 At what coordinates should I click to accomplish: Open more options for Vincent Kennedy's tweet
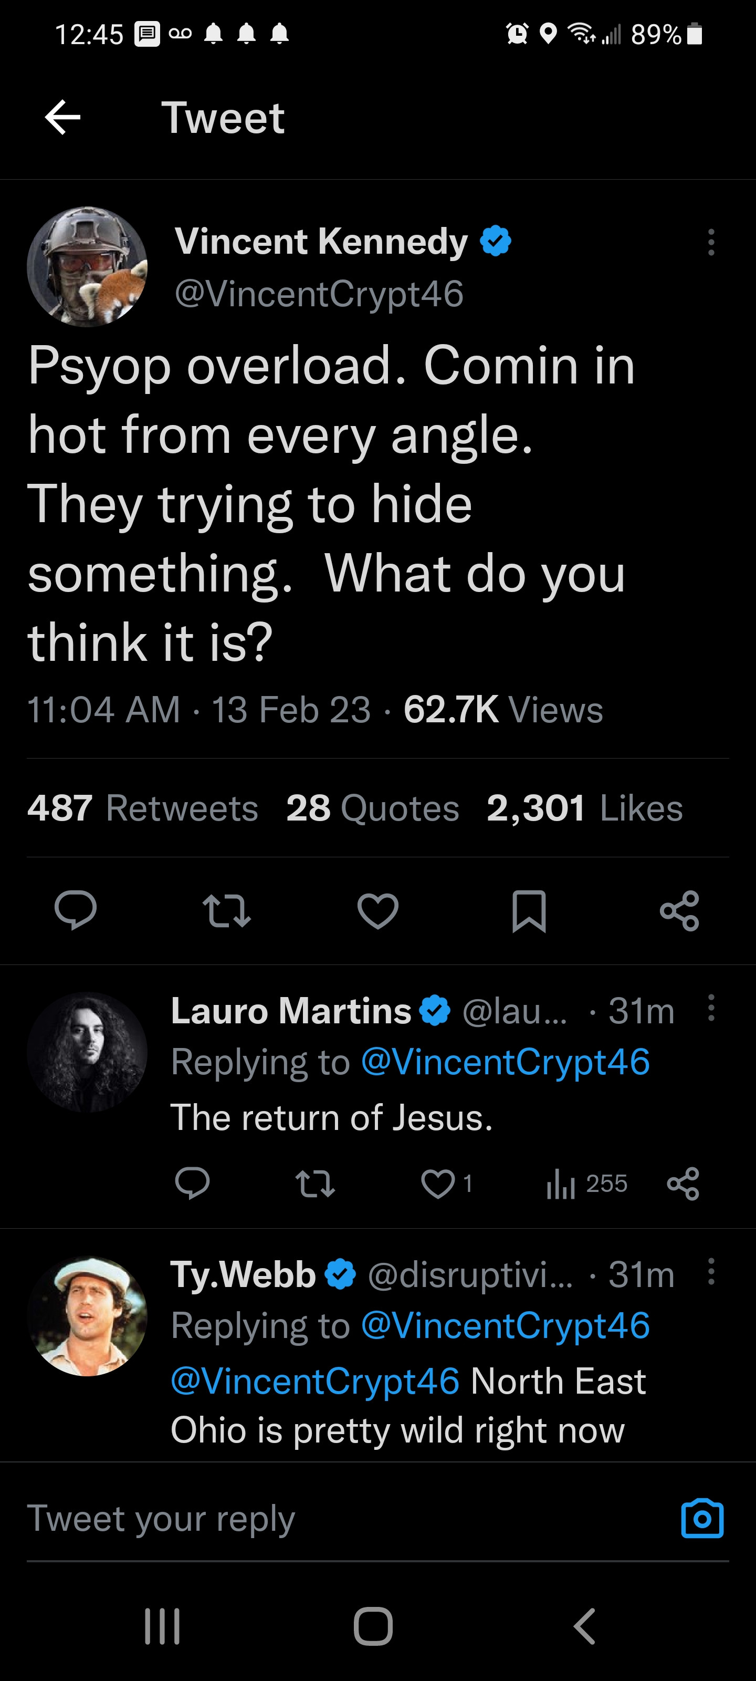(x=711, y=242)
